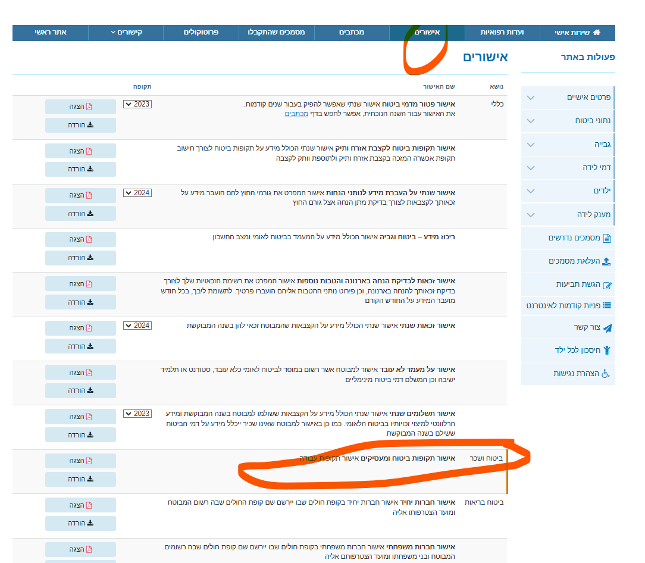Click the אישורים page heading
645x563 pixels.
click(486, 57)
